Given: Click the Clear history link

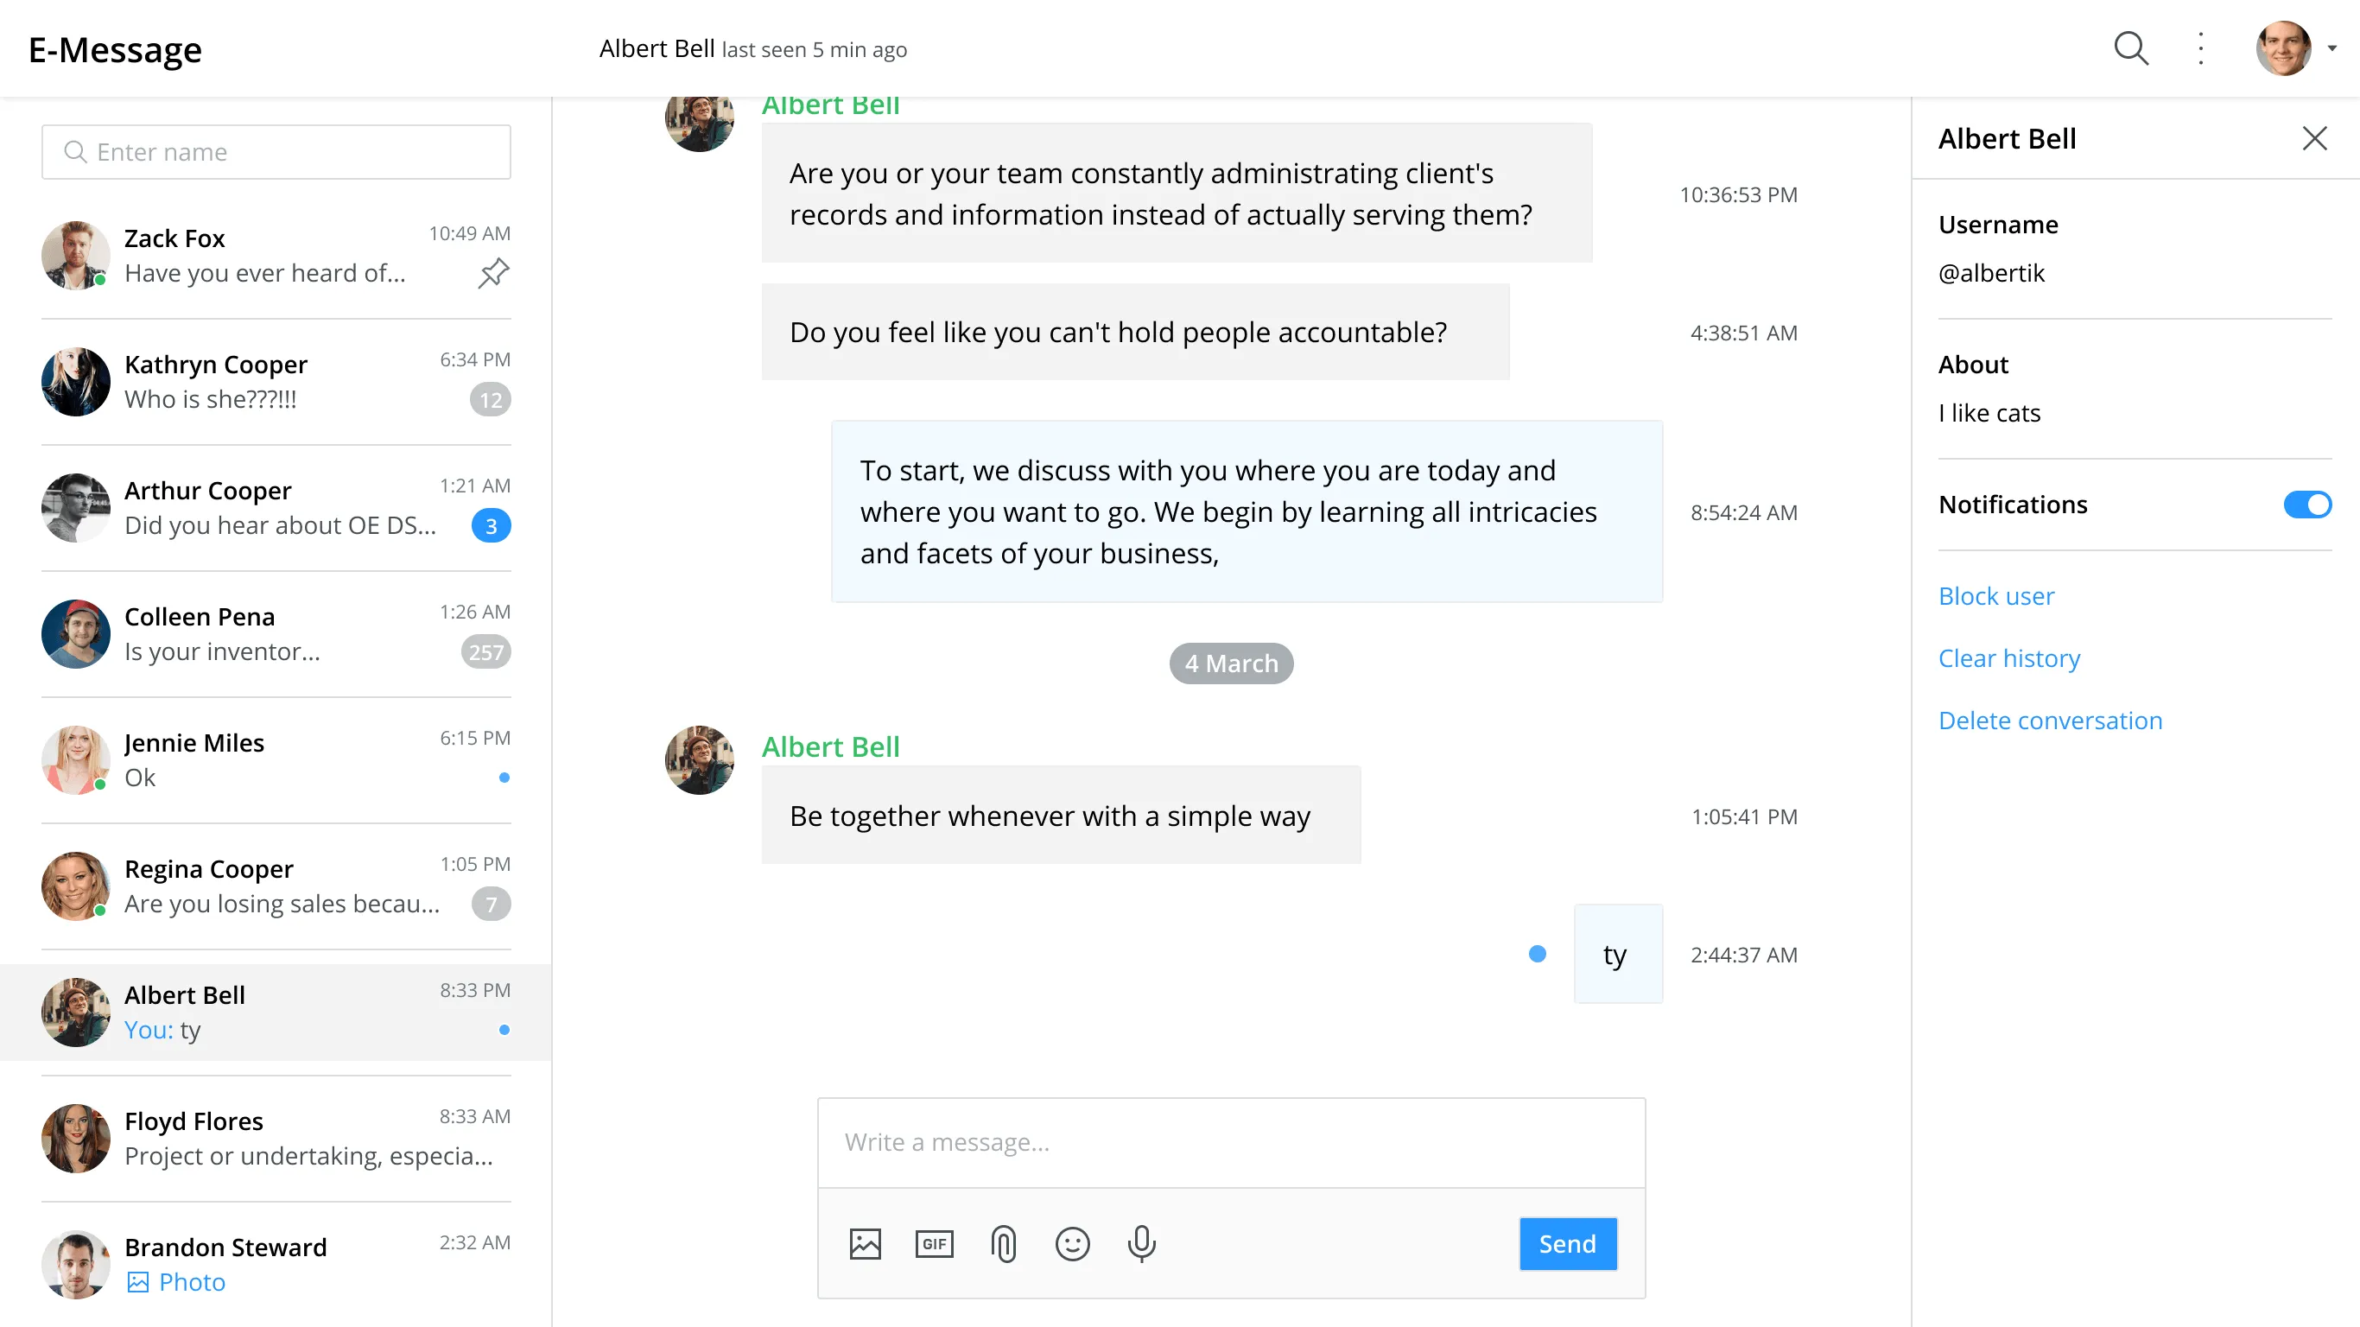Looking at the screenshot, I should coord(2008,658).
